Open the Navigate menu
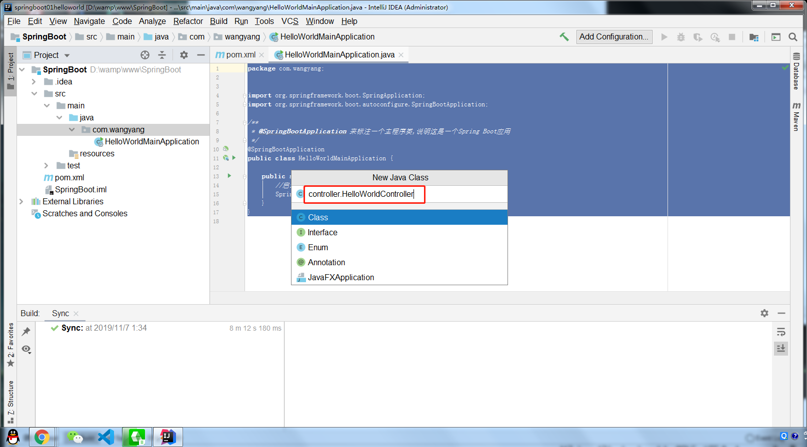 click(x=89, y=21)
